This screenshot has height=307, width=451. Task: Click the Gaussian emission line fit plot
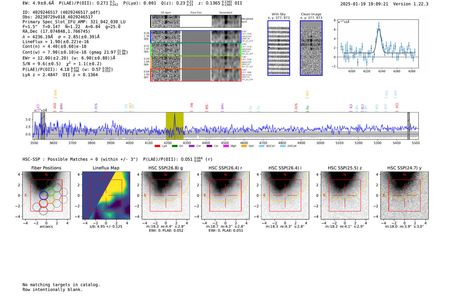click(x=378, y=44)
